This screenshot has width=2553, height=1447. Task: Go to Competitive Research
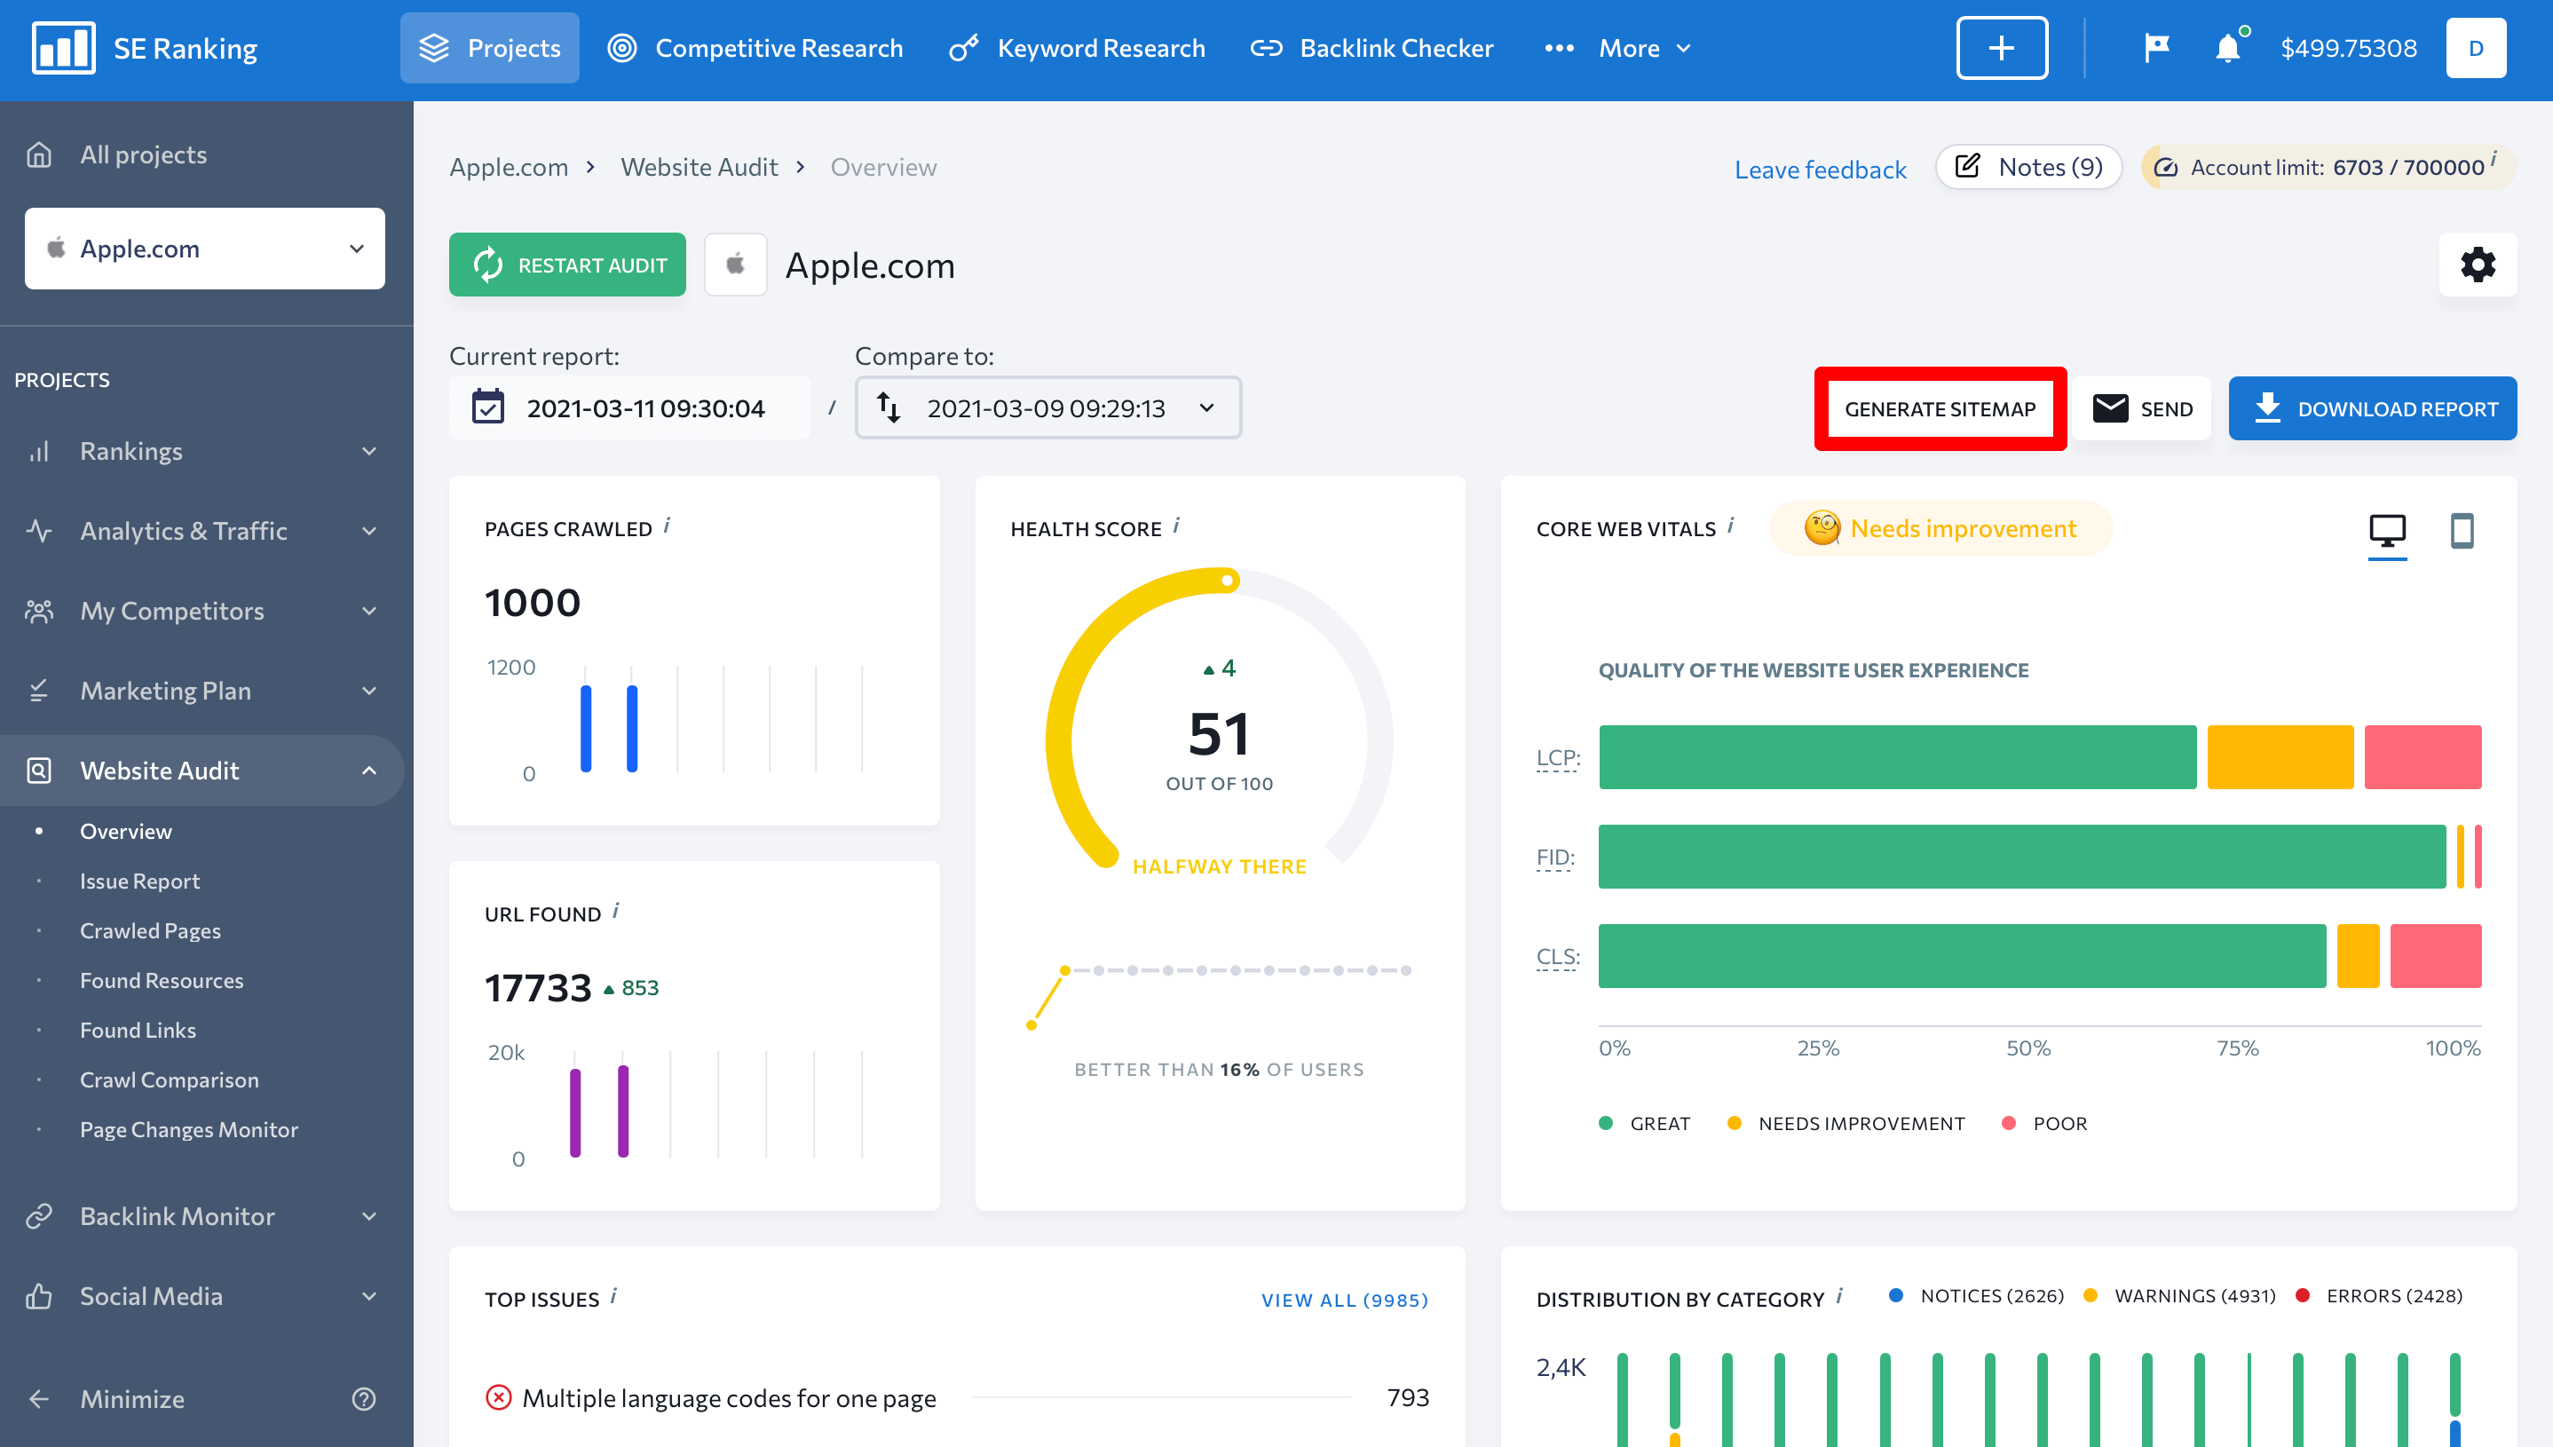point(755,48)
